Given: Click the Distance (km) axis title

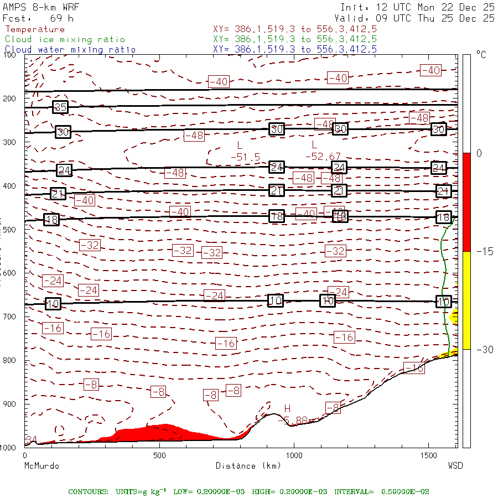Looking at the screenshot, I should pyautogui.click(x=248, y=465).
